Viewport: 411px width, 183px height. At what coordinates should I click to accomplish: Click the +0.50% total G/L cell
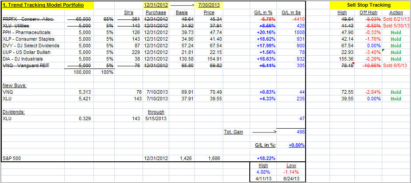[x=291, y=145]
